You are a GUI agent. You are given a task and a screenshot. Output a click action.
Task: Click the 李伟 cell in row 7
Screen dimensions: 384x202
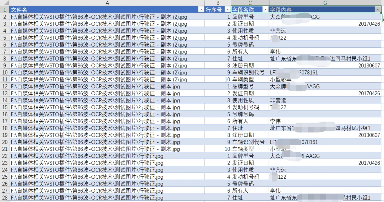coord(325,52)
